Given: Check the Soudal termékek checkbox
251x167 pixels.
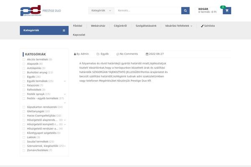Looking at the screenshot, I should pos(24,142).
